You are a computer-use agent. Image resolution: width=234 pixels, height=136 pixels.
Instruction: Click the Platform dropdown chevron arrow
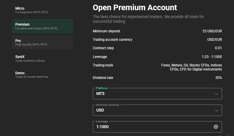coord(216,94)
